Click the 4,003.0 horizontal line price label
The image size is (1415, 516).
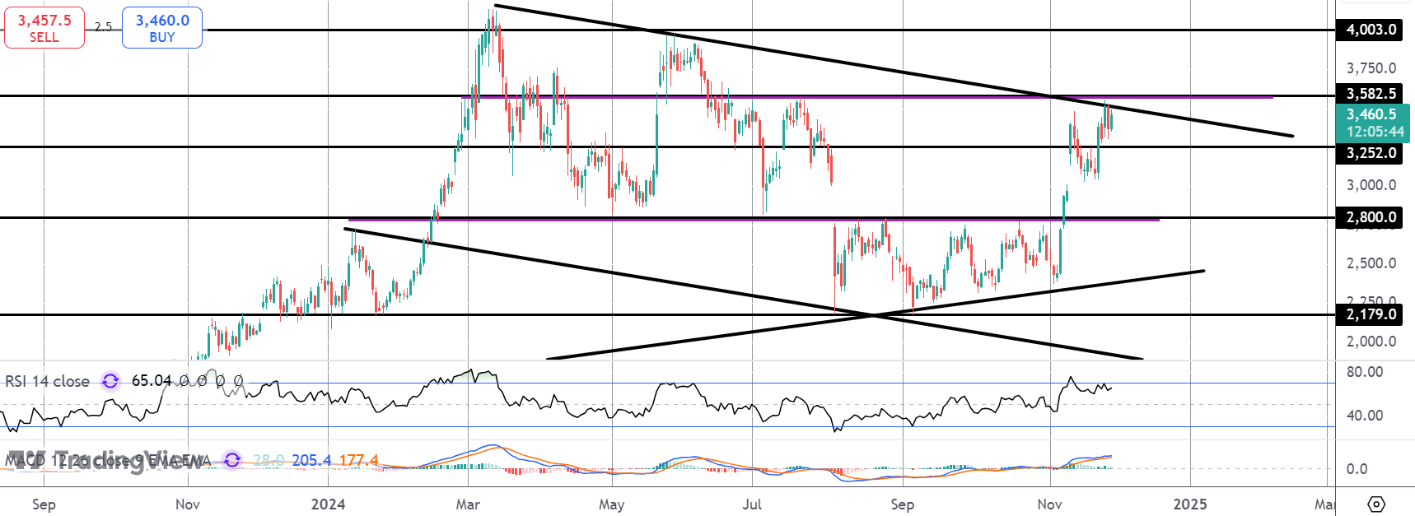(1371, 30)
